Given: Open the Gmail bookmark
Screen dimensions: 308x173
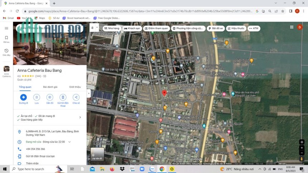Looking at the screenshot, I should click(x=8, y=18).
